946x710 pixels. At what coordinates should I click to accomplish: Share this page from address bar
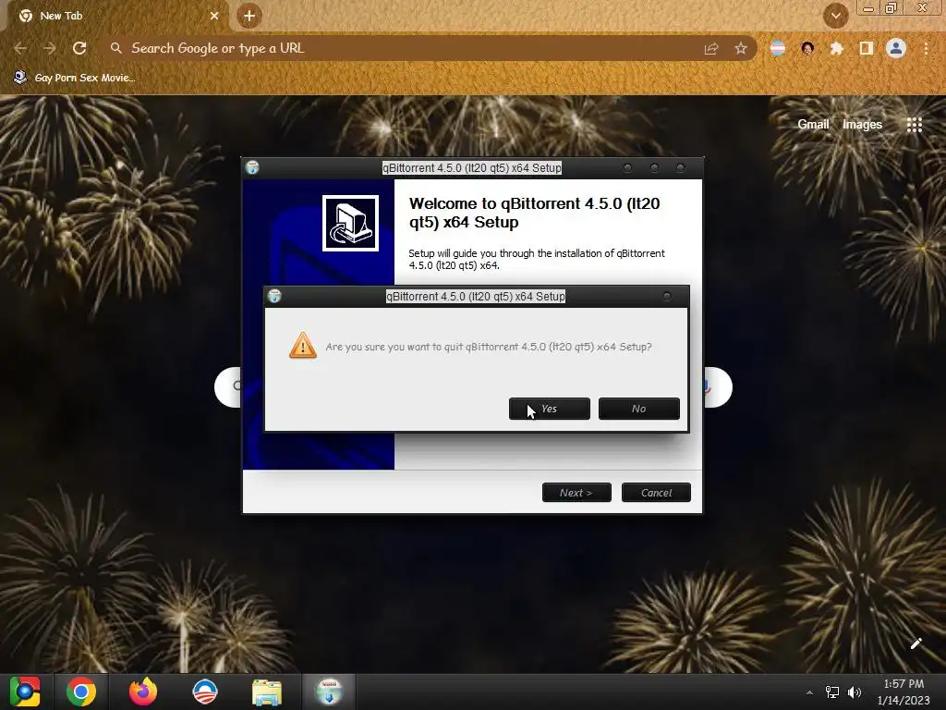pyautogui.click(x=711, y=49)
